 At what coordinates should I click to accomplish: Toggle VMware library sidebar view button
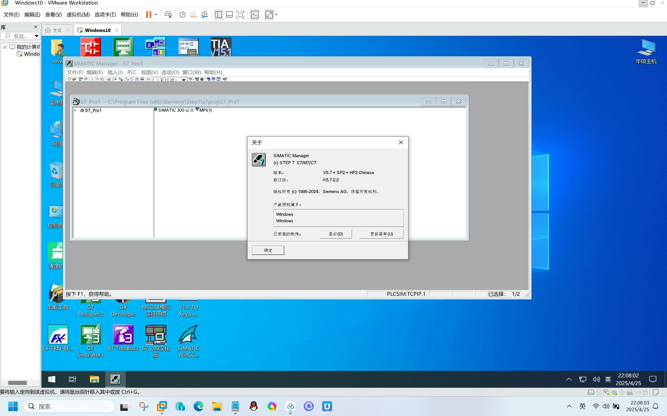(219, 15)
